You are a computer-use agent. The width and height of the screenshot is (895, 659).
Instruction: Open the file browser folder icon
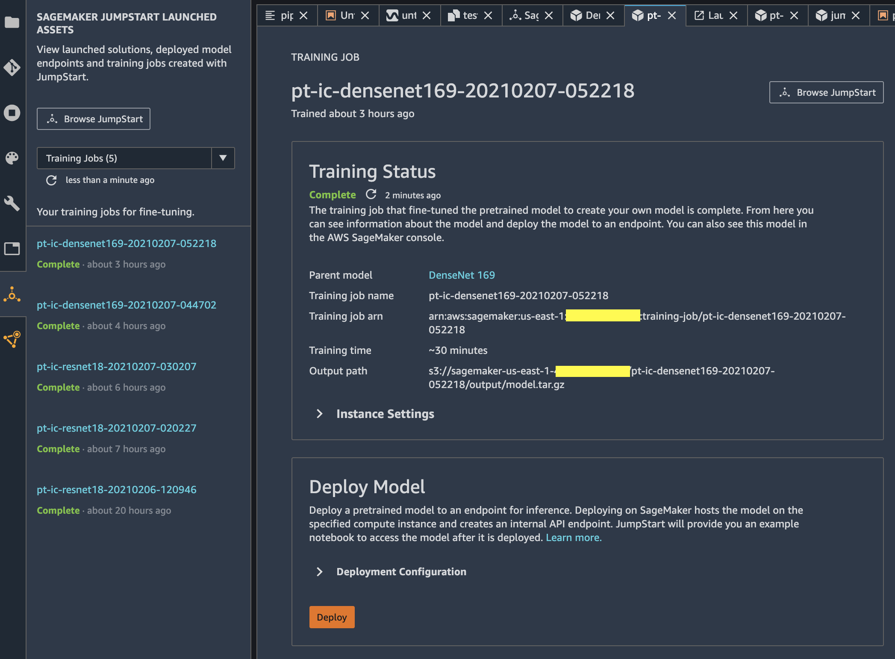click(x=12, y=22)
